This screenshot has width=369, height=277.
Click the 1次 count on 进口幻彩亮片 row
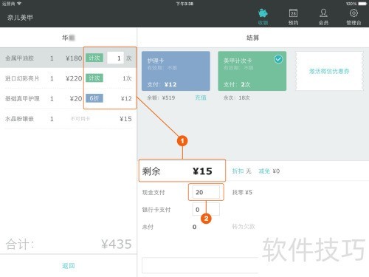(127, 78)
